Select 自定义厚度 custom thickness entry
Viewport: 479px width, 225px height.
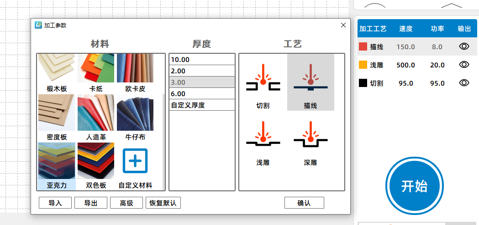[x=202, y=105]
